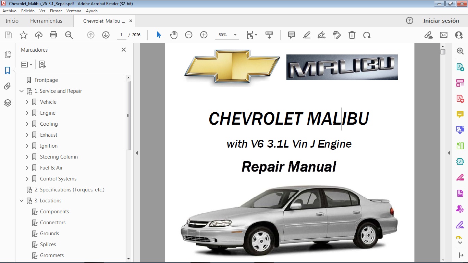Open Export PDF tool in right pane

460,67
